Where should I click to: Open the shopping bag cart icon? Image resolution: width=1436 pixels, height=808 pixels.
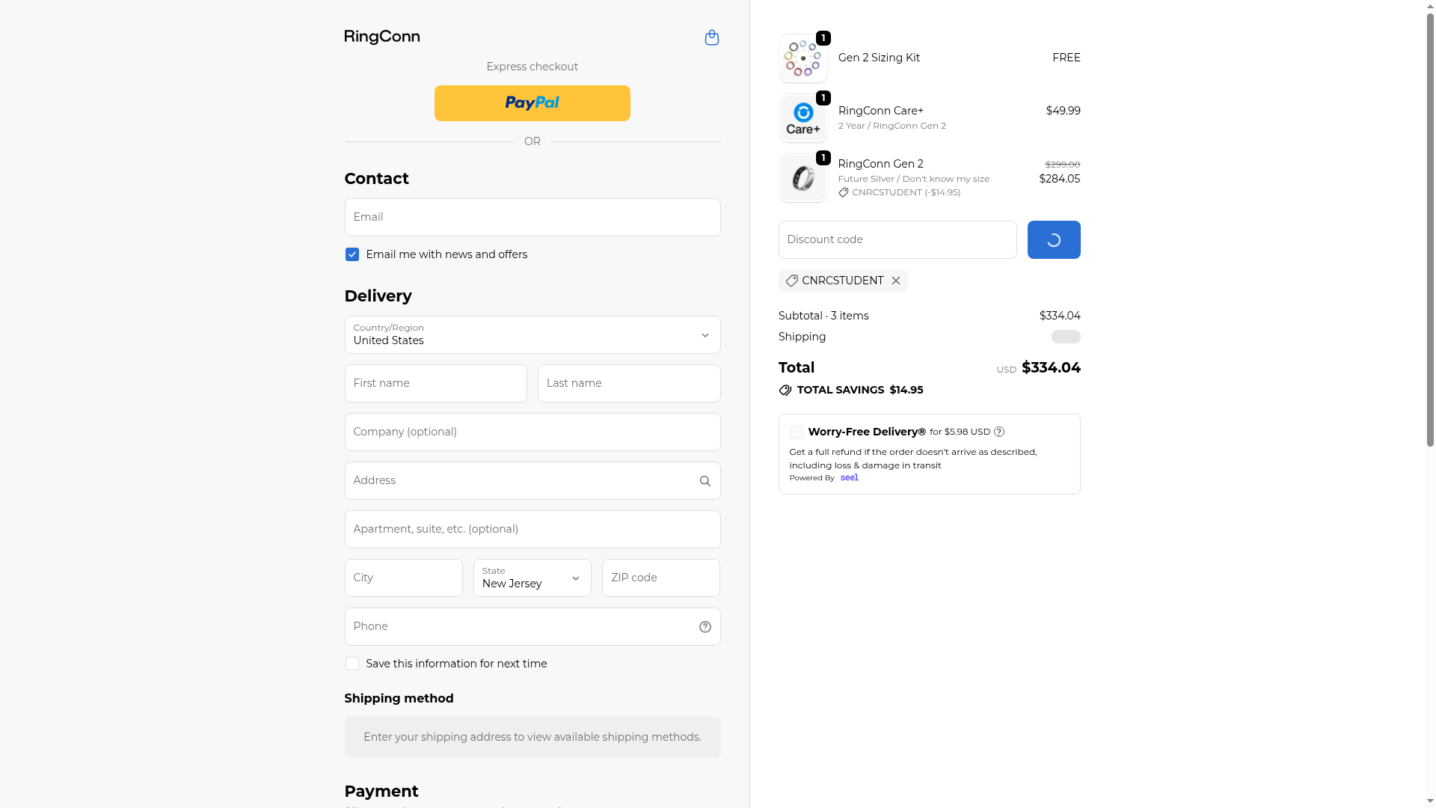711,37
